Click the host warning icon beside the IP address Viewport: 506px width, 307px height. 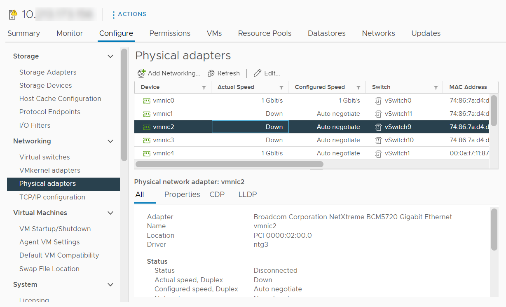(13, 14)
